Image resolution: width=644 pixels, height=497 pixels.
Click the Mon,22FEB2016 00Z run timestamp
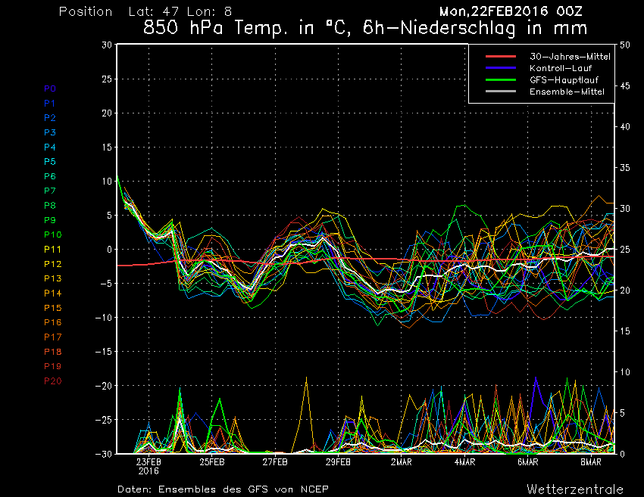coord(517,11)
